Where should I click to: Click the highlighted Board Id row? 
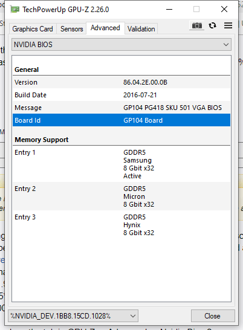pyautogui.click(x=121, y=120)
